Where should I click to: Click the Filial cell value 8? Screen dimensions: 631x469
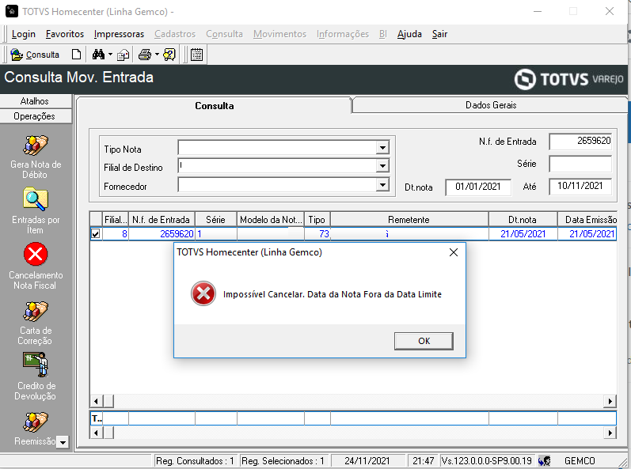click(116, 234)
